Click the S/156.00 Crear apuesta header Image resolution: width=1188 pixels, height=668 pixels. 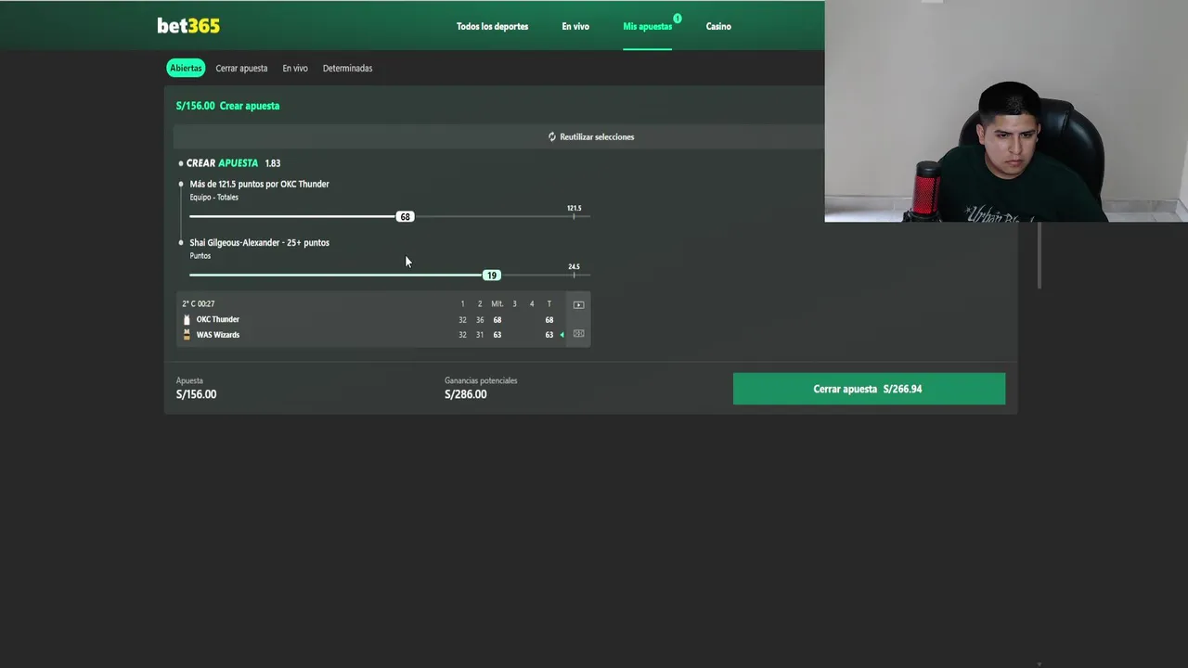pyautogui.click(x=227, y=106)
